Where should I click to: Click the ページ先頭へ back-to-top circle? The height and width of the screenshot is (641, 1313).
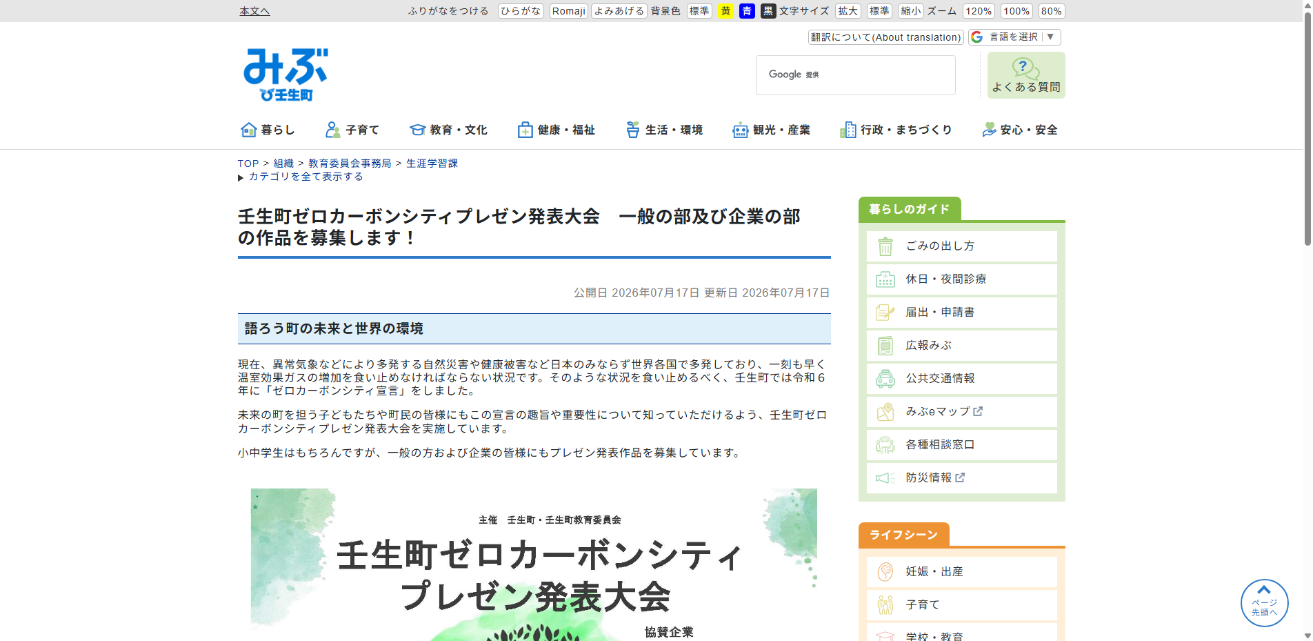1264,602
